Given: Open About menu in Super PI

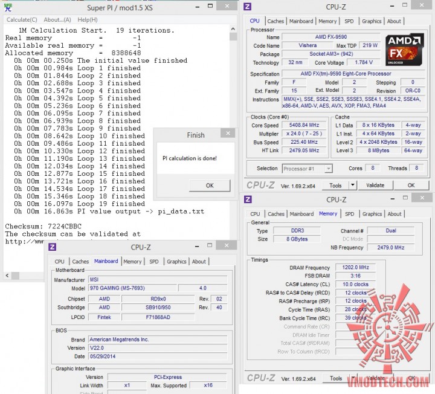Looking at the screenshot, I should (57, 20).
